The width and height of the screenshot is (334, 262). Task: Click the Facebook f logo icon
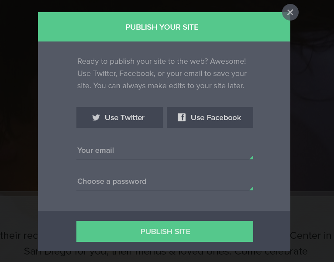point(182,117)
